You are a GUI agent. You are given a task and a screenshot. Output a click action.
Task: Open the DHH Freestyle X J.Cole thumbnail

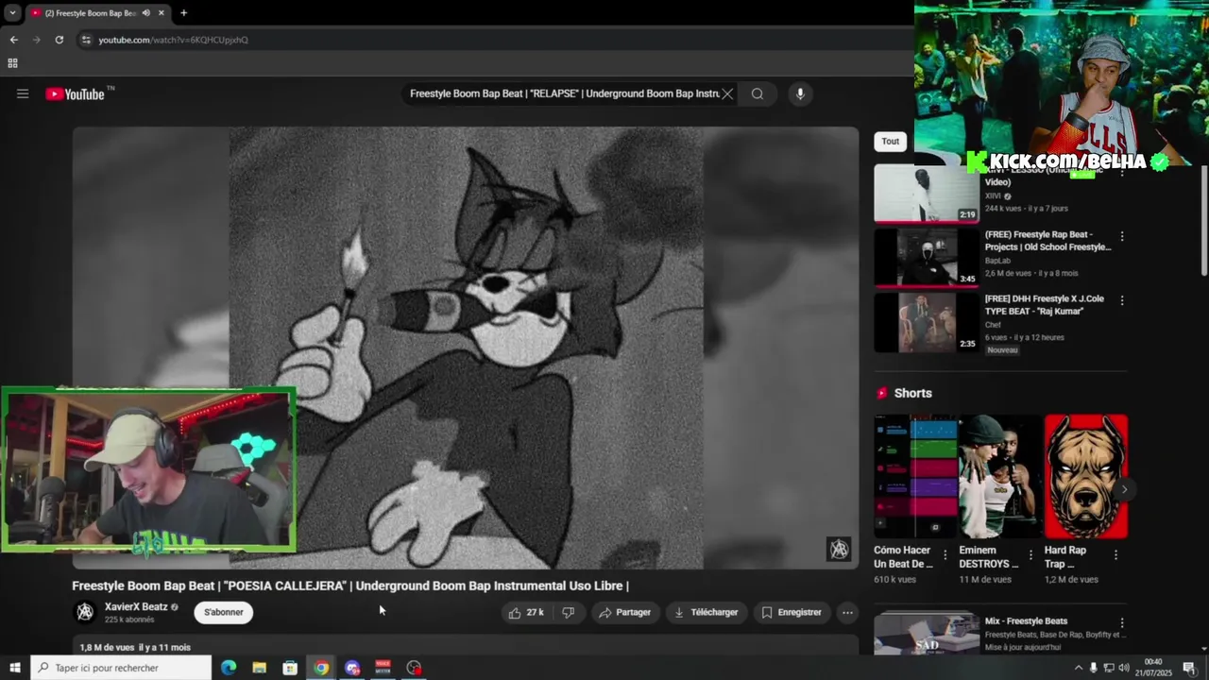(927, 321)
